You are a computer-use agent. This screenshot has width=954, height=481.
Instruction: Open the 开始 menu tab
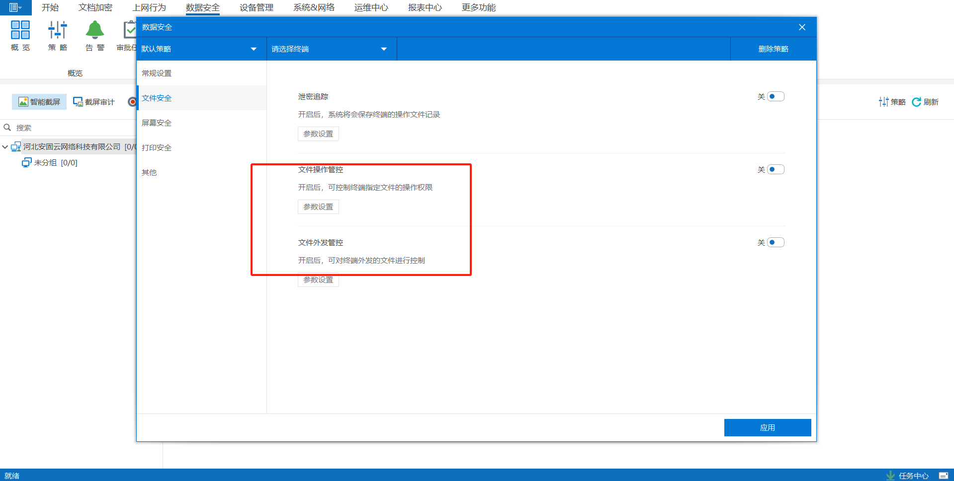pyautogui.click(x=50, y=7)
